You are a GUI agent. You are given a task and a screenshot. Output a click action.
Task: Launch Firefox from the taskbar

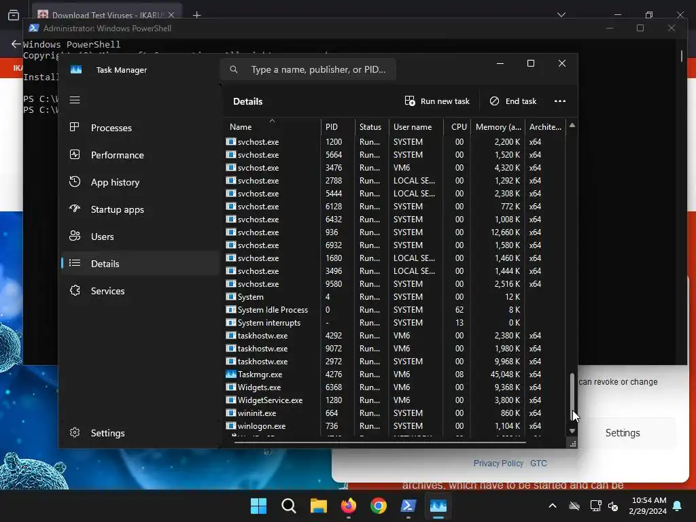349,506
